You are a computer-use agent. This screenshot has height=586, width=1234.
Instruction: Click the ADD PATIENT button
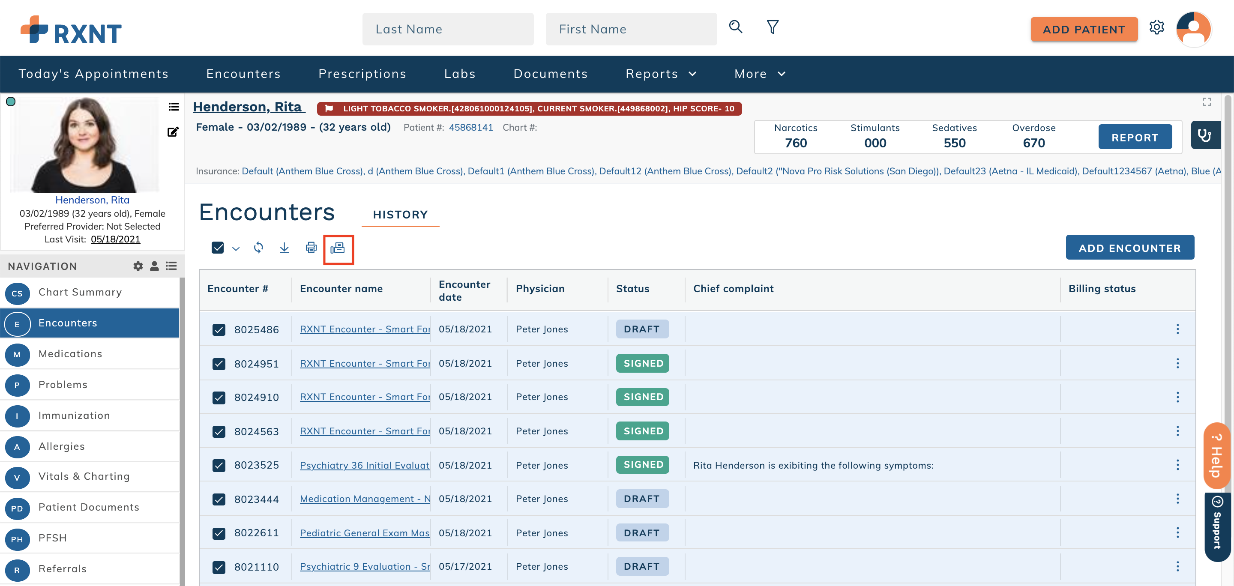[x=1084, y=29]
